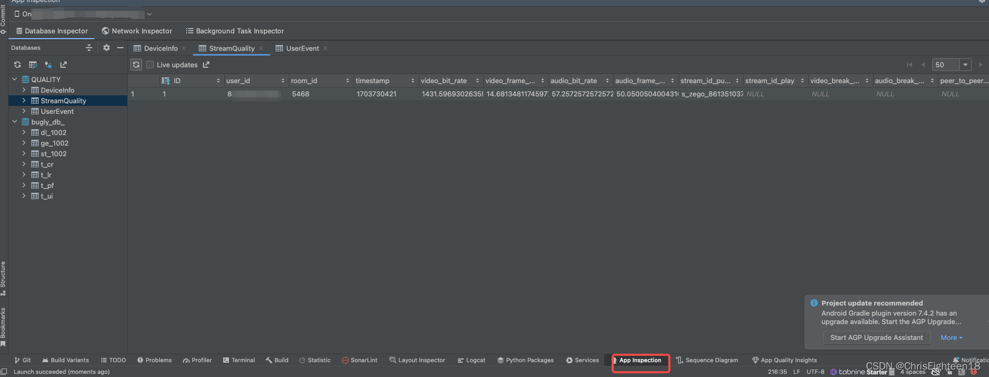Go to previous page of table results
This screenshot has width=989, height=377.
click(x=923, y=65)
